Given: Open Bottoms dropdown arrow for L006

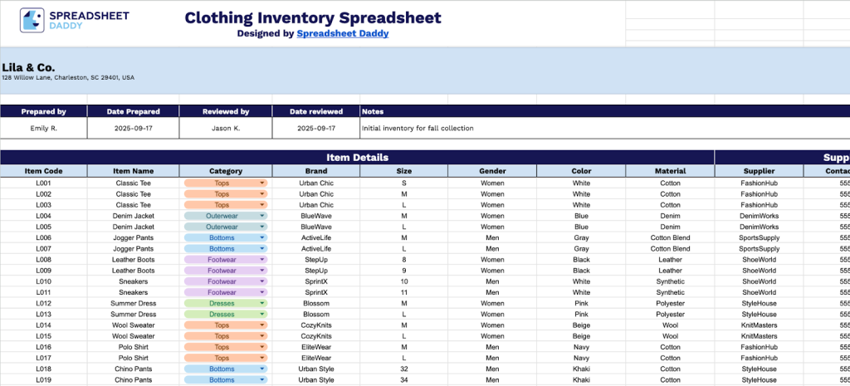Looking at the screenshot, I should [262, 237].
